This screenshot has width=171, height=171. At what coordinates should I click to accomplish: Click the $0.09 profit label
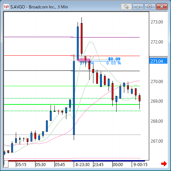tap(114, 59)
